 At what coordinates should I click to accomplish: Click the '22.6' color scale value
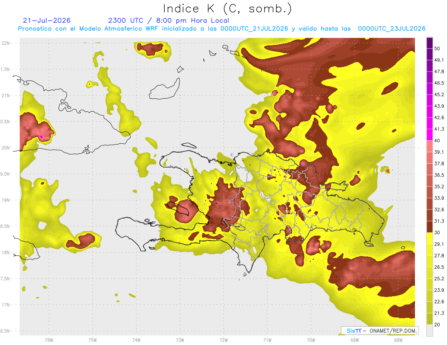click(439, 302)
